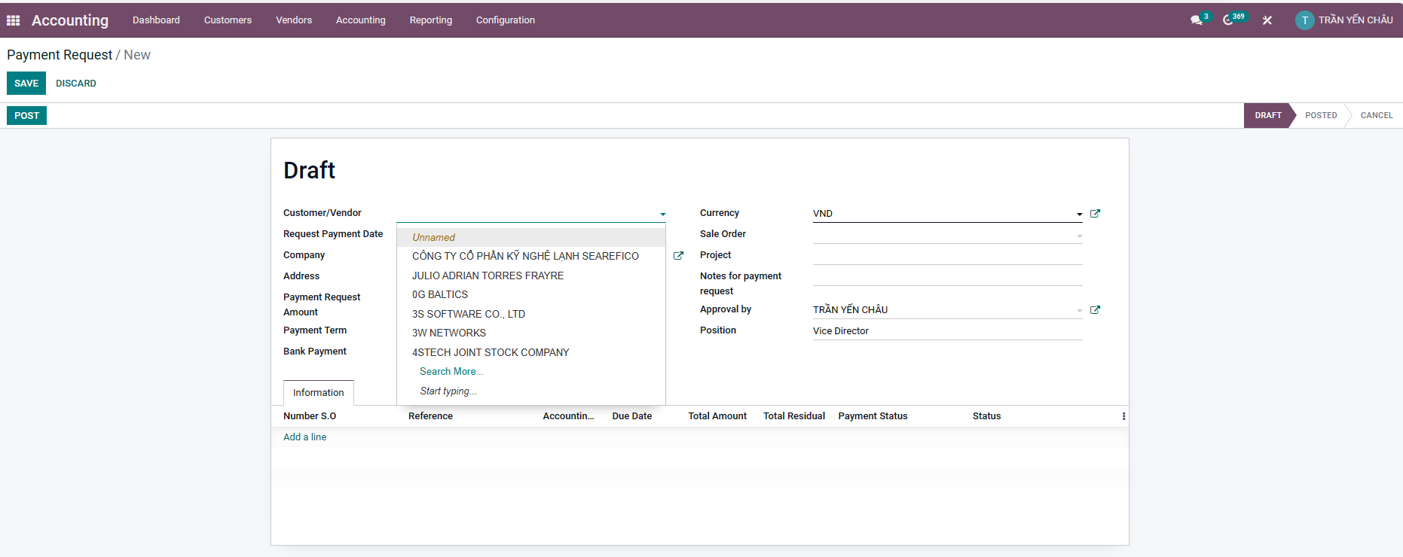This screenshot has width=1403, height=557.
Task: Select 4STECH JOINT STOCK COMPANY option
Action: coord(531,353)
